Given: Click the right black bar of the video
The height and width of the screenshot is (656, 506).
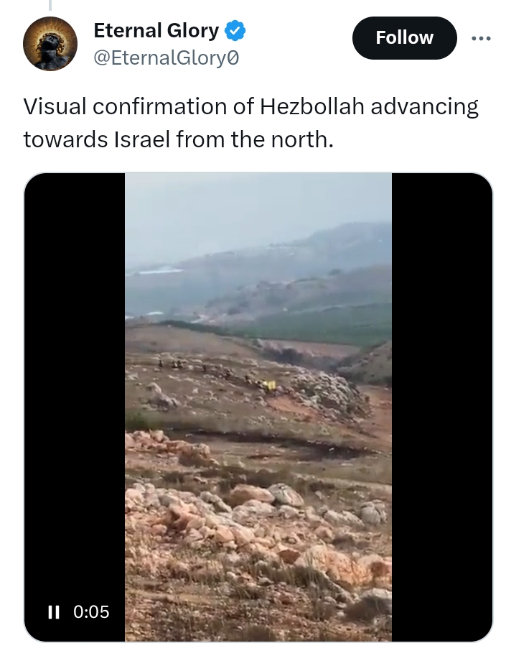Looking at the screenshot, I should 442,407.
